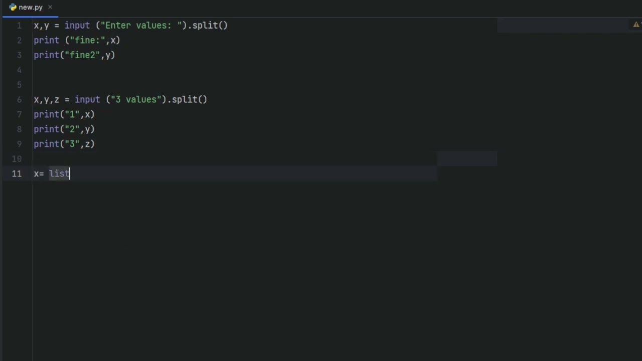This screenshot has height=361, width=642.
Task: Click line number 1 in the gutter
Action: (19, 26)
